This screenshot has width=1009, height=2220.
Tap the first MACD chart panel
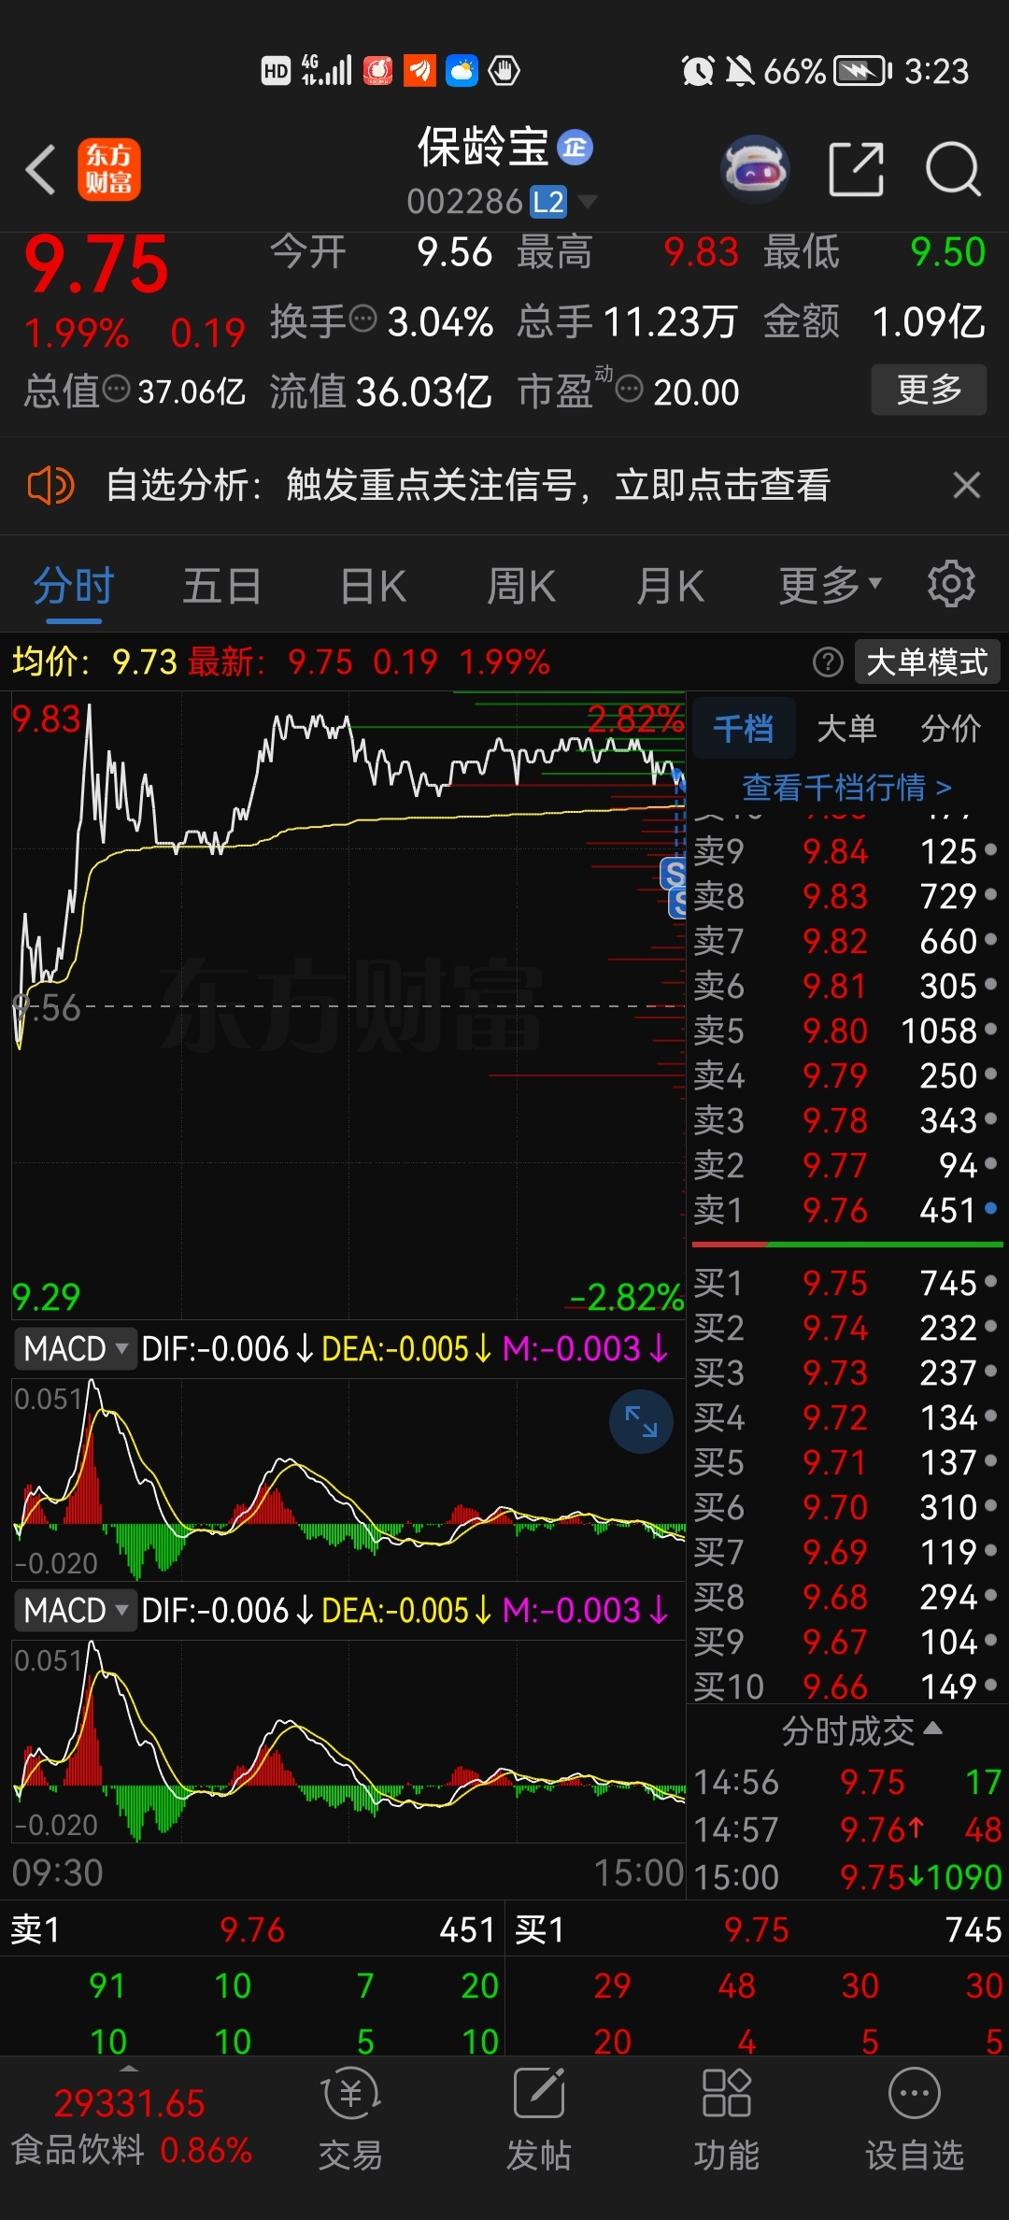348,1479
